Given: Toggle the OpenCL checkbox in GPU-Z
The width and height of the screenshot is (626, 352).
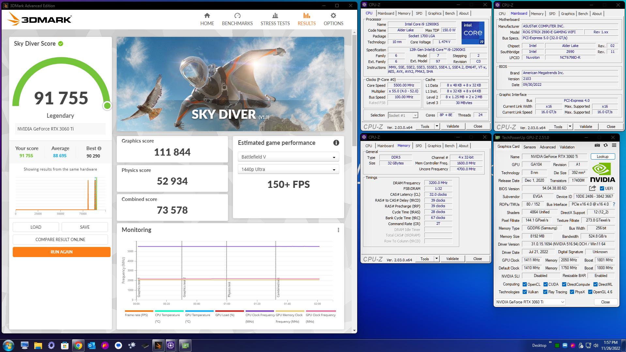Looking at the screenshot, I should point(525,284).
